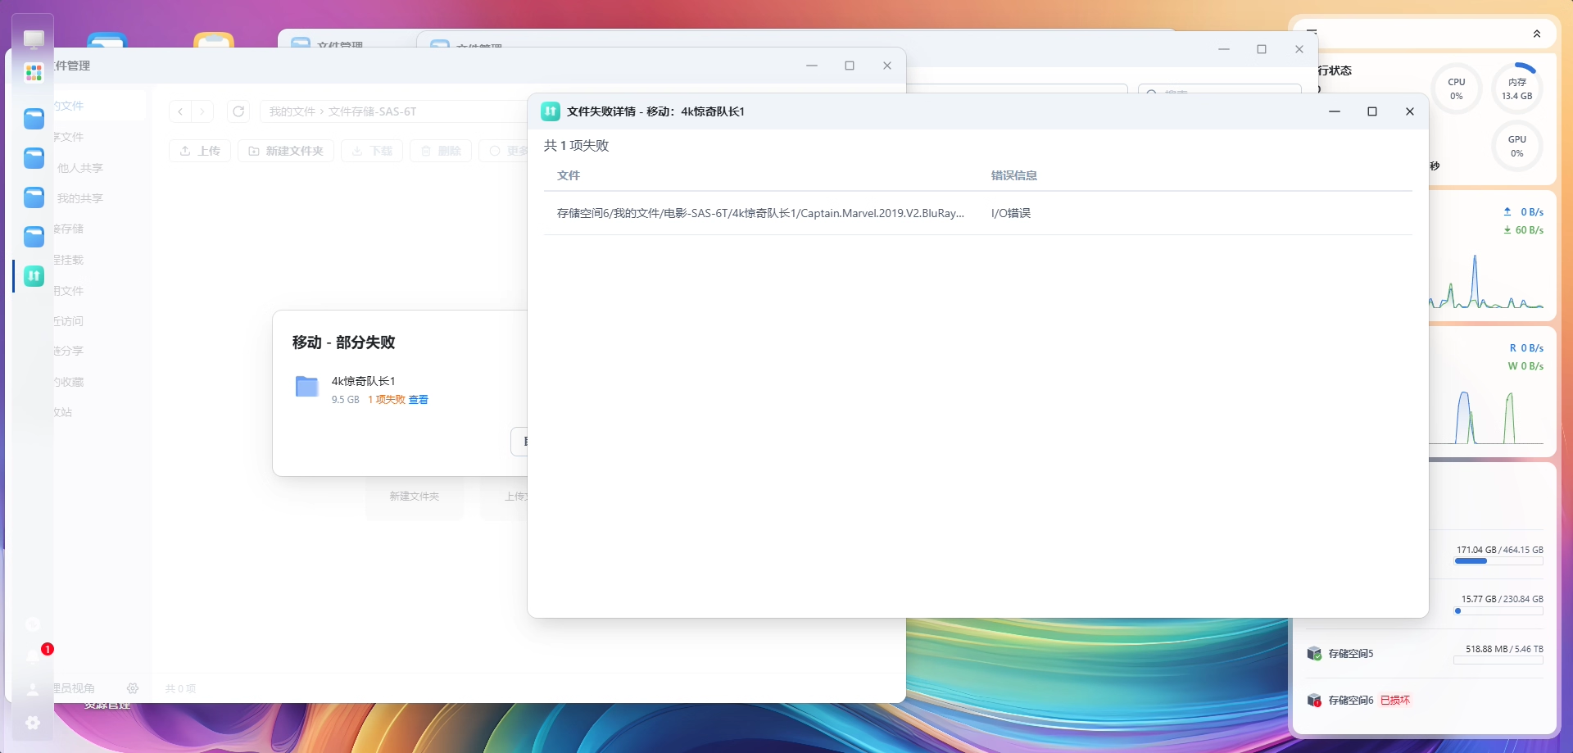
Task: Click the 171.04 GB storage usage bar
Action: click(1498, 561)
